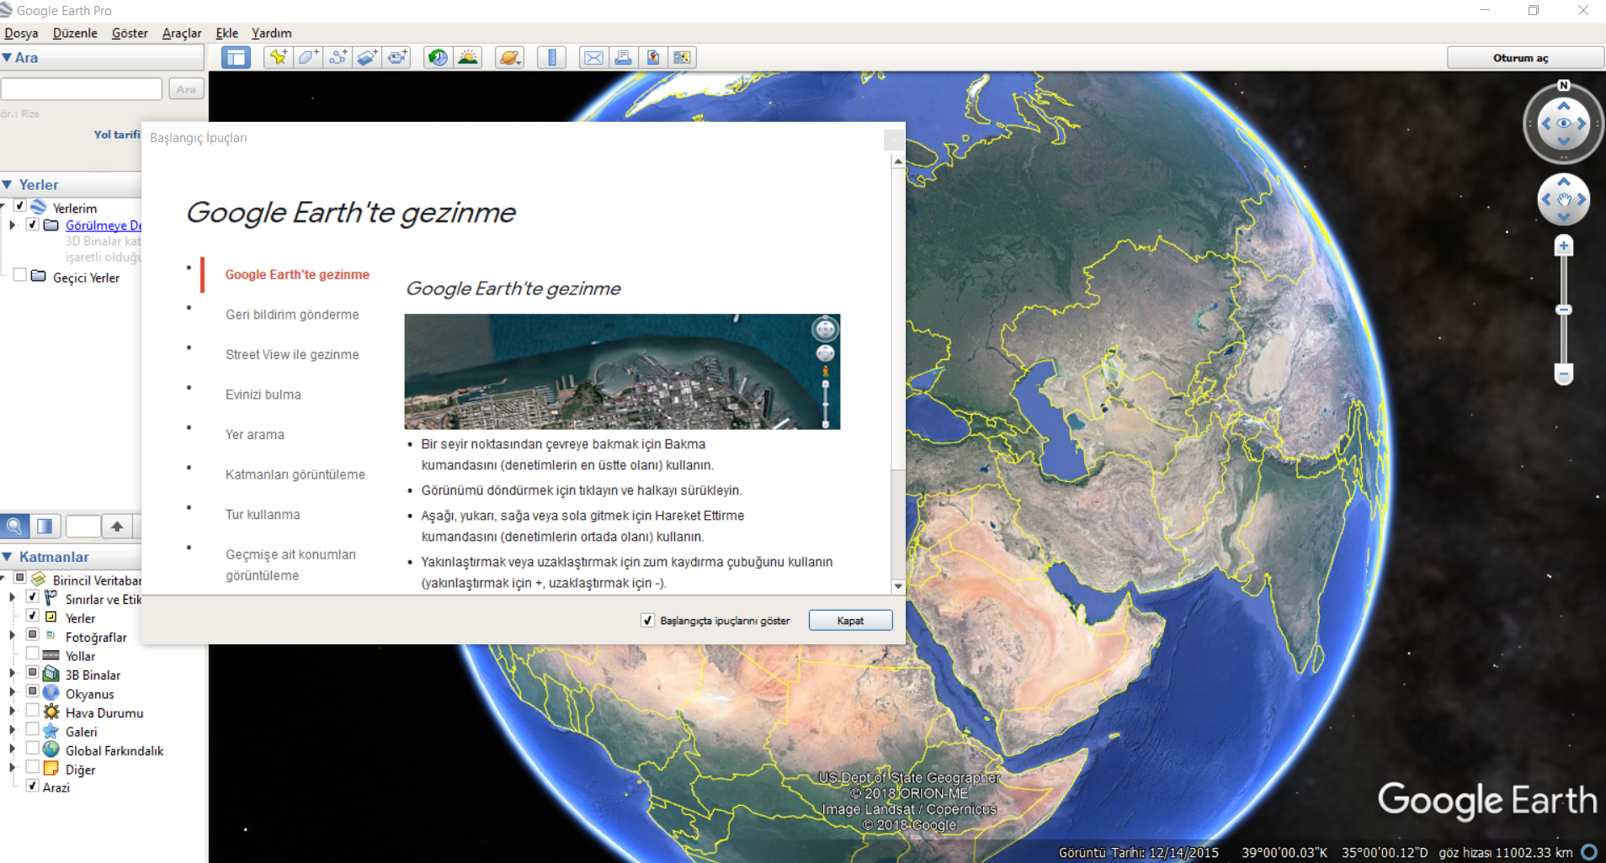Click the eye icon in look joystick

click(1564, 123)
